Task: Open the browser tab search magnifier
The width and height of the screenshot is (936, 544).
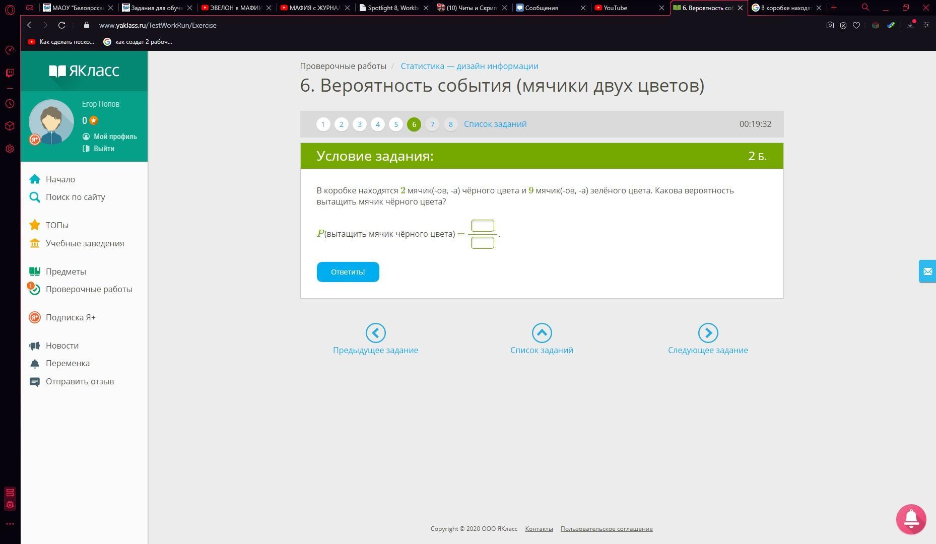Action: [865, 8]
